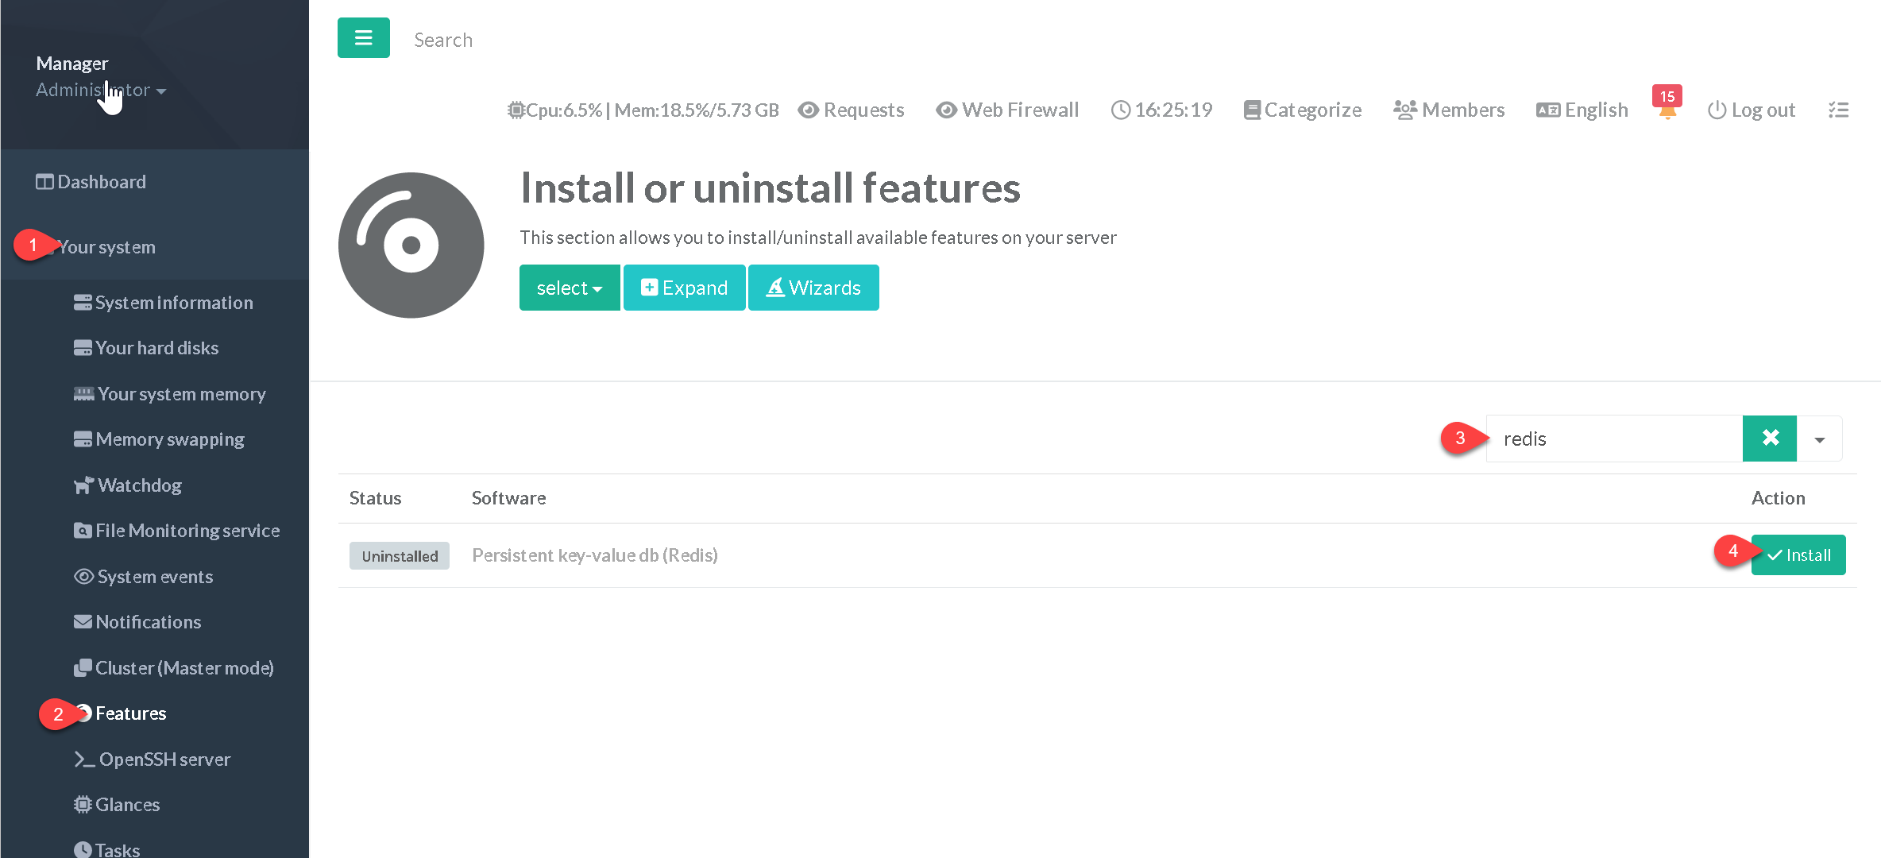Open the select dropdown button

[569, 288]
